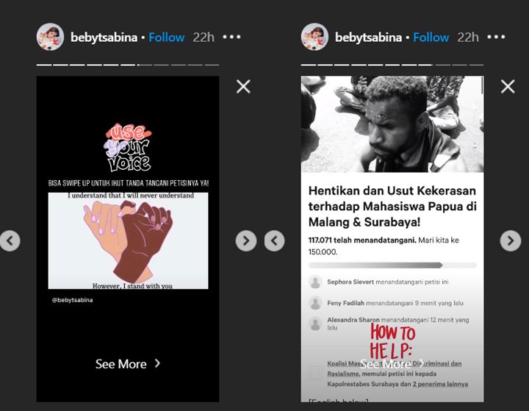Go to next story on left viewer
Image resolution: width=529 pixels, height=411 pixels.
point(246,240)
